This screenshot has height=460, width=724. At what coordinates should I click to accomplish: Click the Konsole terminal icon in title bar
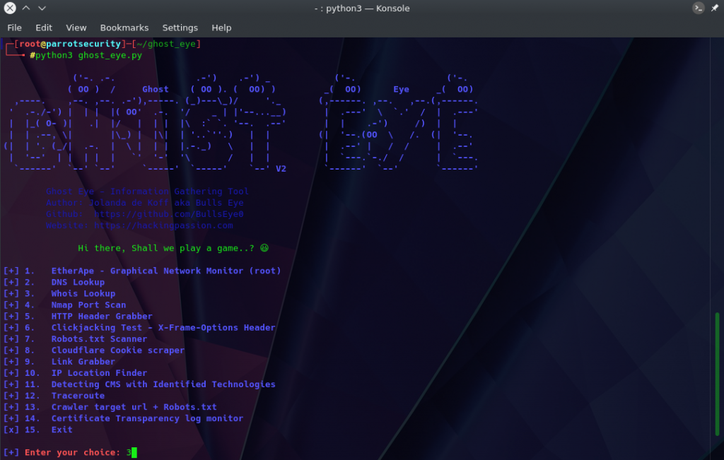coord(698,8)
